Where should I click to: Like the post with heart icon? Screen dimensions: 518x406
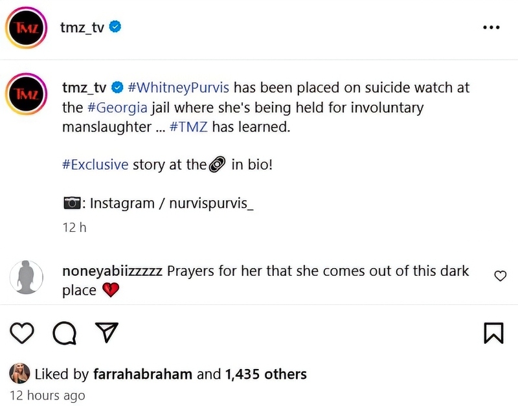pos(23,333)
